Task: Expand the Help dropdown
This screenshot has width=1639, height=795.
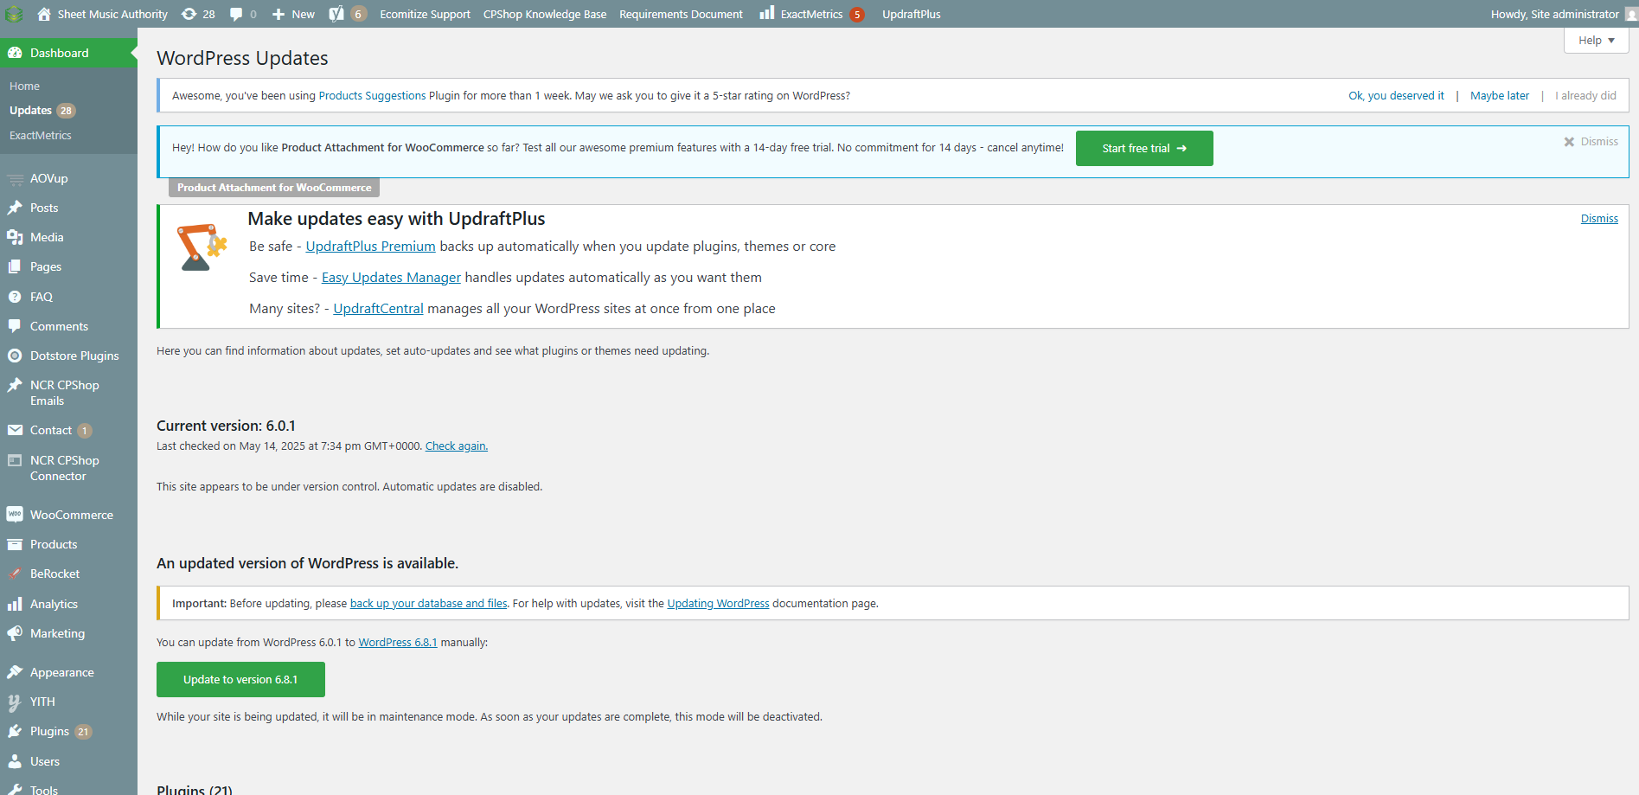Action: pos(1596,41)
